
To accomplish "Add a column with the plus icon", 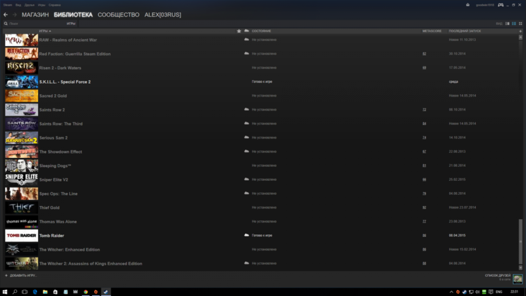I will [x=520, y=31].
